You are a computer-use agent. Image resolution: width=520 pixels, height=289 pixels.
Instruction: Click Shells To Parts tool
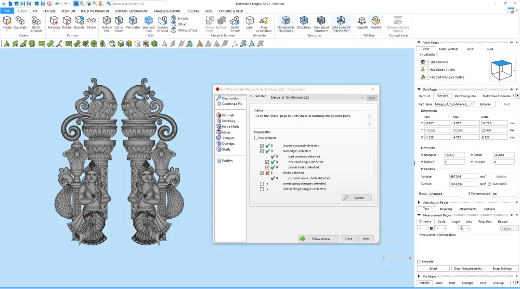click(235, 24)
